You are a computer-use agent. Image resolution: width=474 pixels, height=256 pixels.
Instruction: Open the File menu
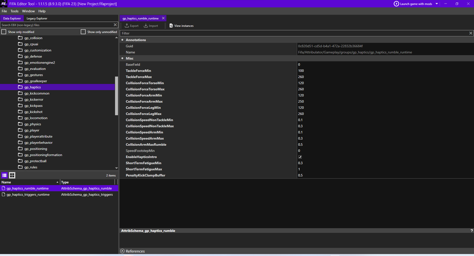(4, 11)
